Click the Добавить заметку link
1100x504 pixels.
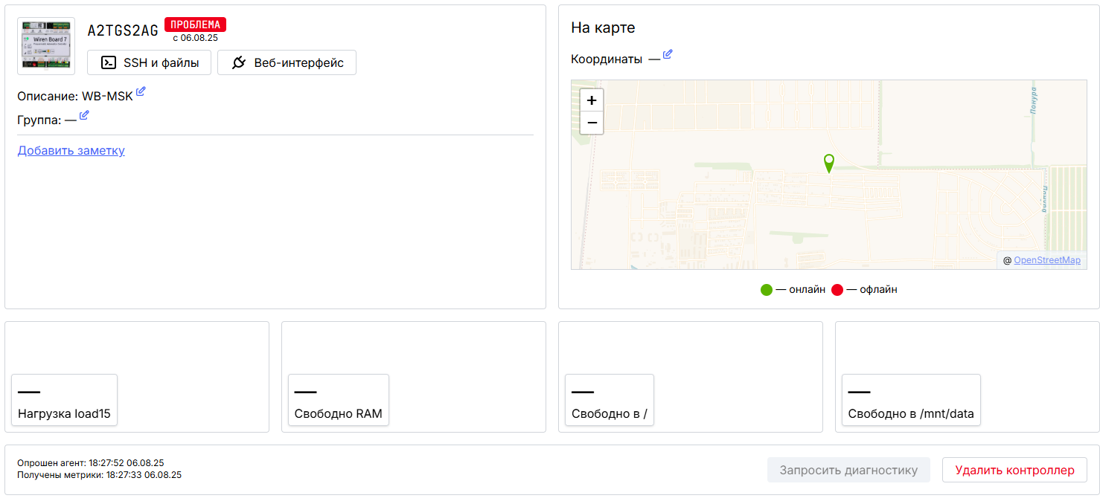(71, 151)
